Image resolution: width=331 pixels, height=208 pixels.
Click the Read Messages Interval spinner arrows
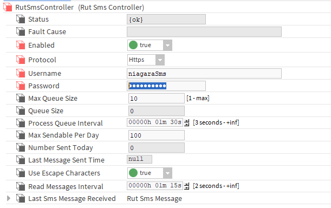pos(186,186)
